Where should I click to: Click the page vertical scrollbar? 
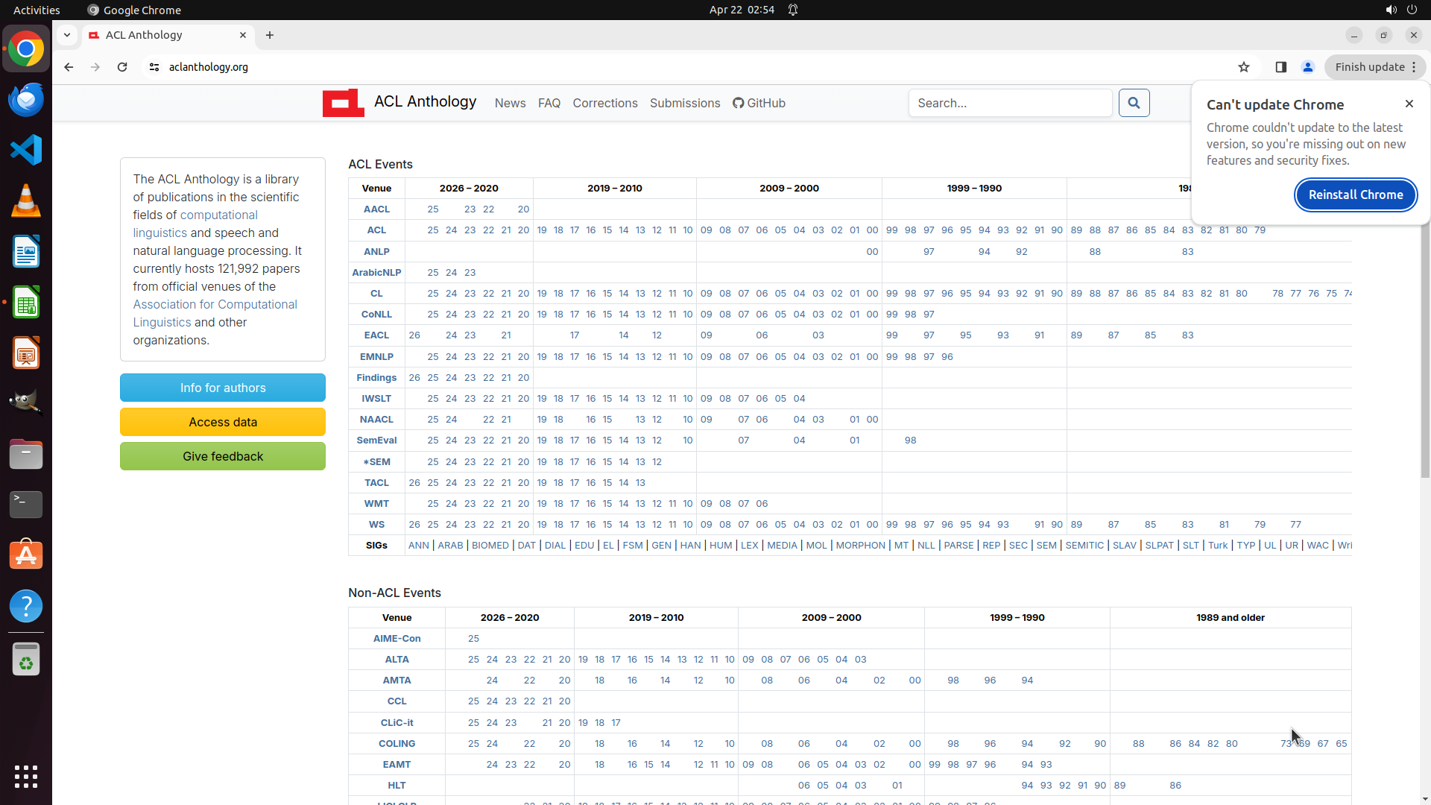(1425, 350)
